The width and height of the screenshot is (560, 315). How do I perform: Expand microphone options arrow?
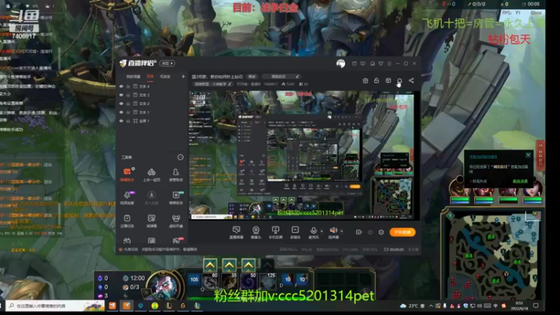pos(321,232)
